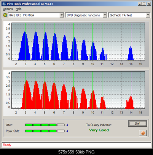The image size is (153, 155).
Task: Click the red peak at 6 in bottom graph
Action: [54, 96]
